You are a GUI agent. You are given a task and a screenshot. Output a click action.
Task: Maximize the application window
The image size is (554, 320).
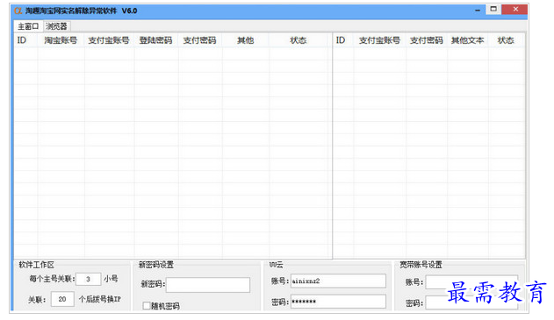(493, 10)
